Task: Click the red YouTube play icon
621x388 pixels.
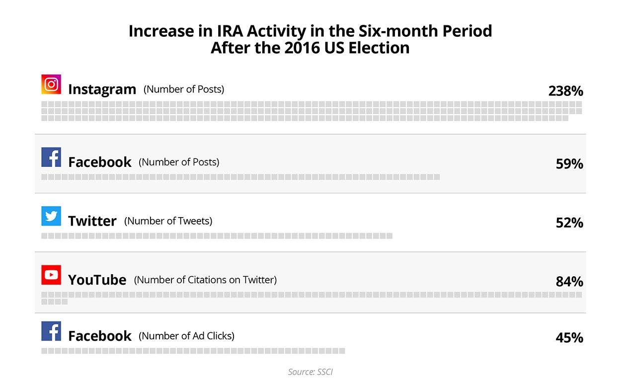Action: 51,275
